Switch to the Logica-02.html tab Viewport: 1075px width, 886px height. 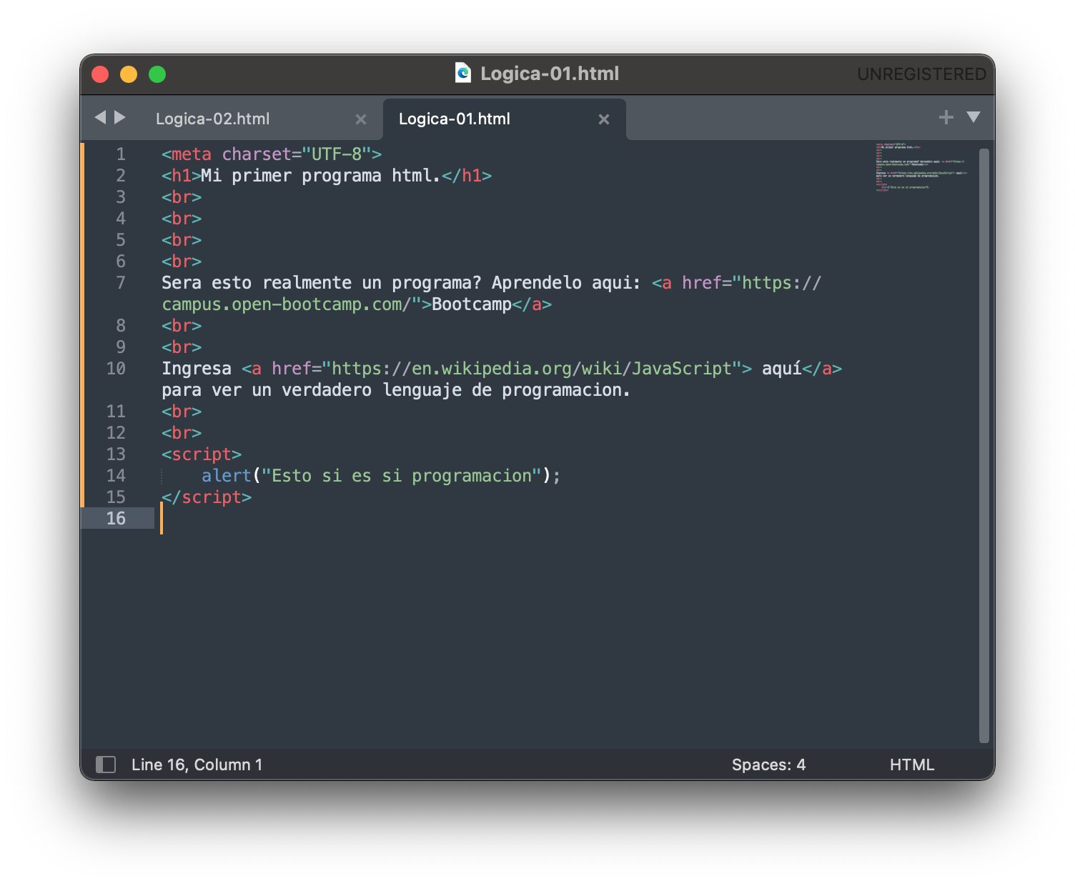point(212,119)
